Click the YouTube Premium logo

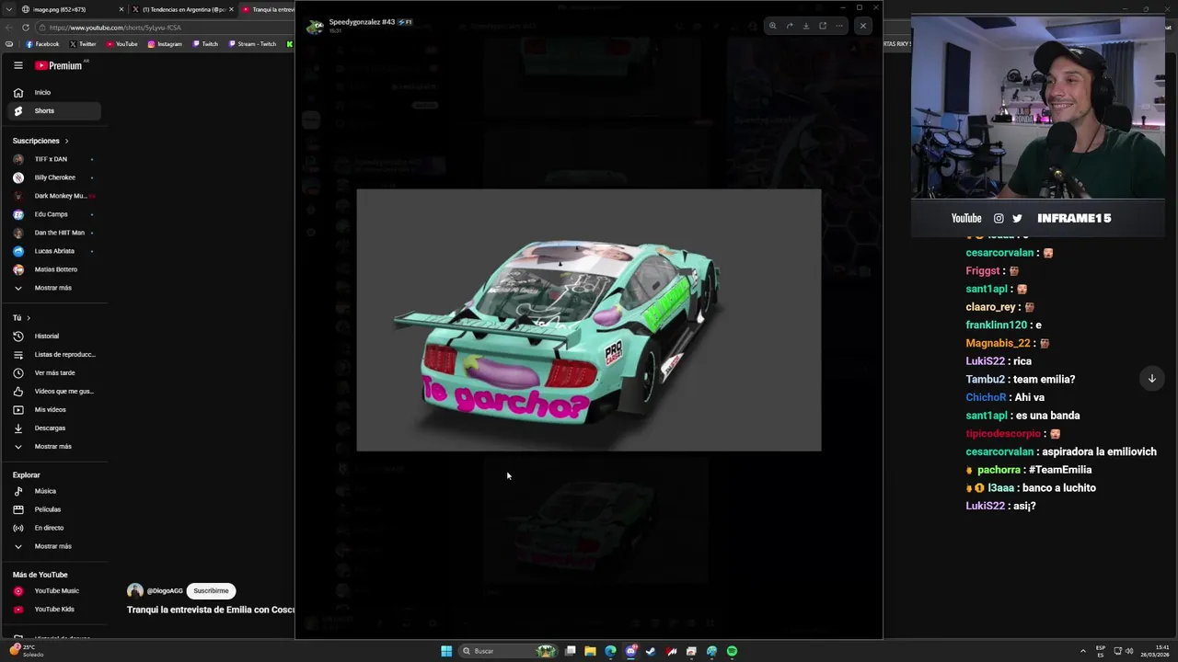click(60, 65)
